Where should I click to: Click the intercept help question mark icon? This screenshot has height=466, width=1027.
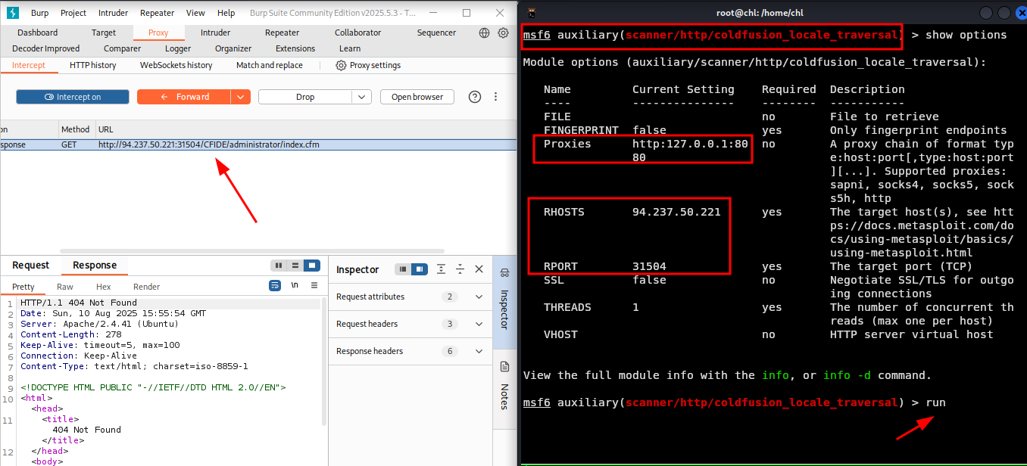pos(475,97)
